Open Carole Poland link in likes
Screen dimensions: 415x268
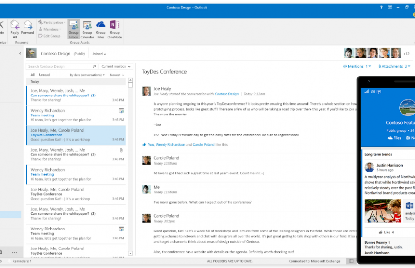(x=204, y=144)
